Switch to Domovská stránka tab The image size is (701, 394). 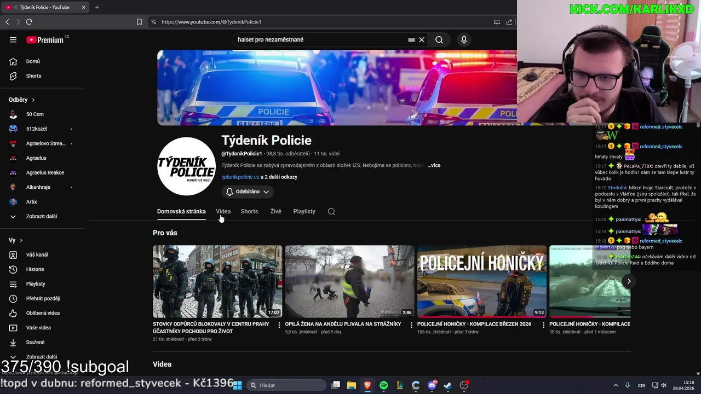[181, 212]
